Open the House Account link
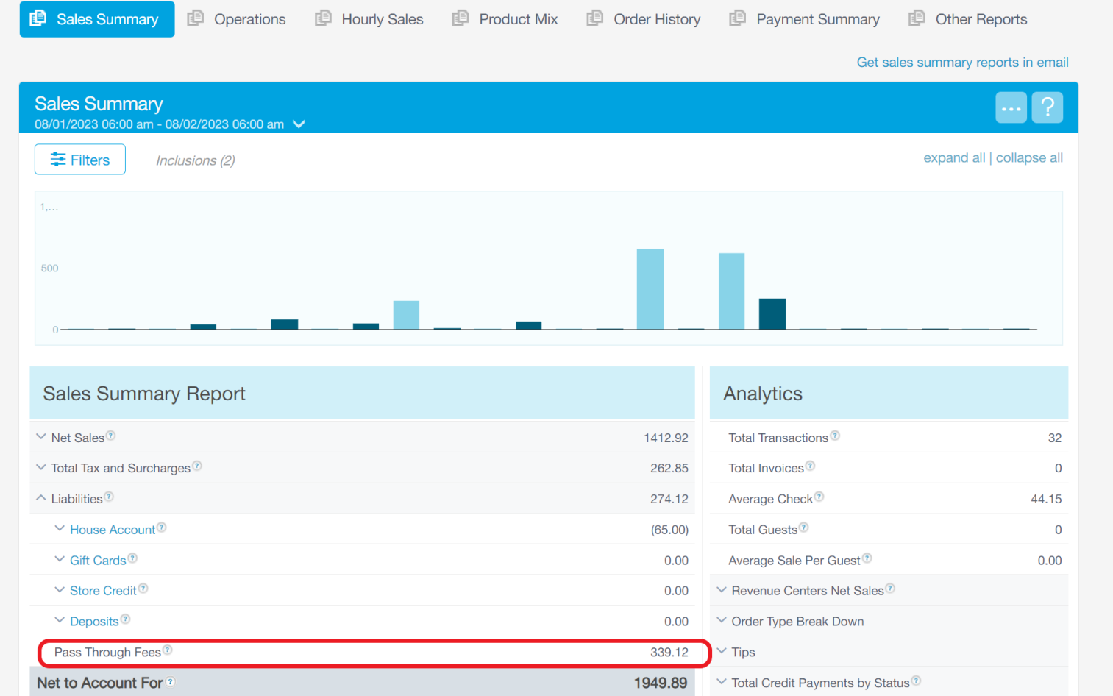 tap(113, 530)
